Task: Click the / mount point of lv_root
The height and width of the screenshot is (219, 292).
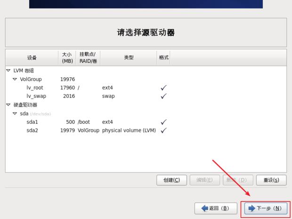Action: point(78,88)
